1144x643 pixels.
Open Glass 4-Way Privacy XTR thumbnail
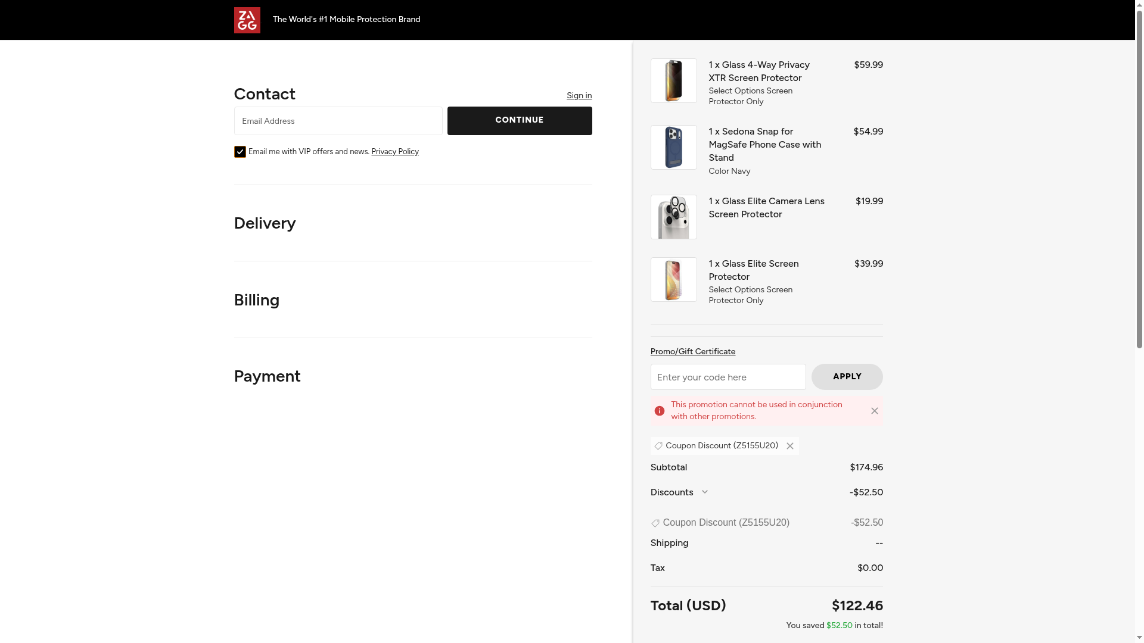click(x=673, y=80)
